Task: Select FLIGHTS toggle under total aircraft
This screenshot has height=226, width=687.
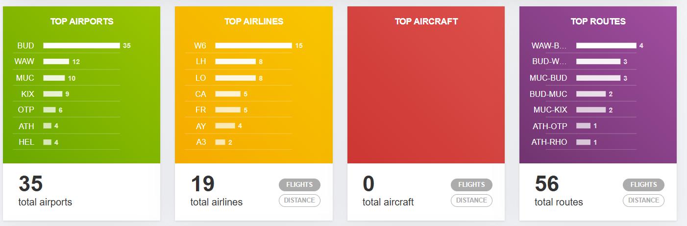Action: coord(471,184)
